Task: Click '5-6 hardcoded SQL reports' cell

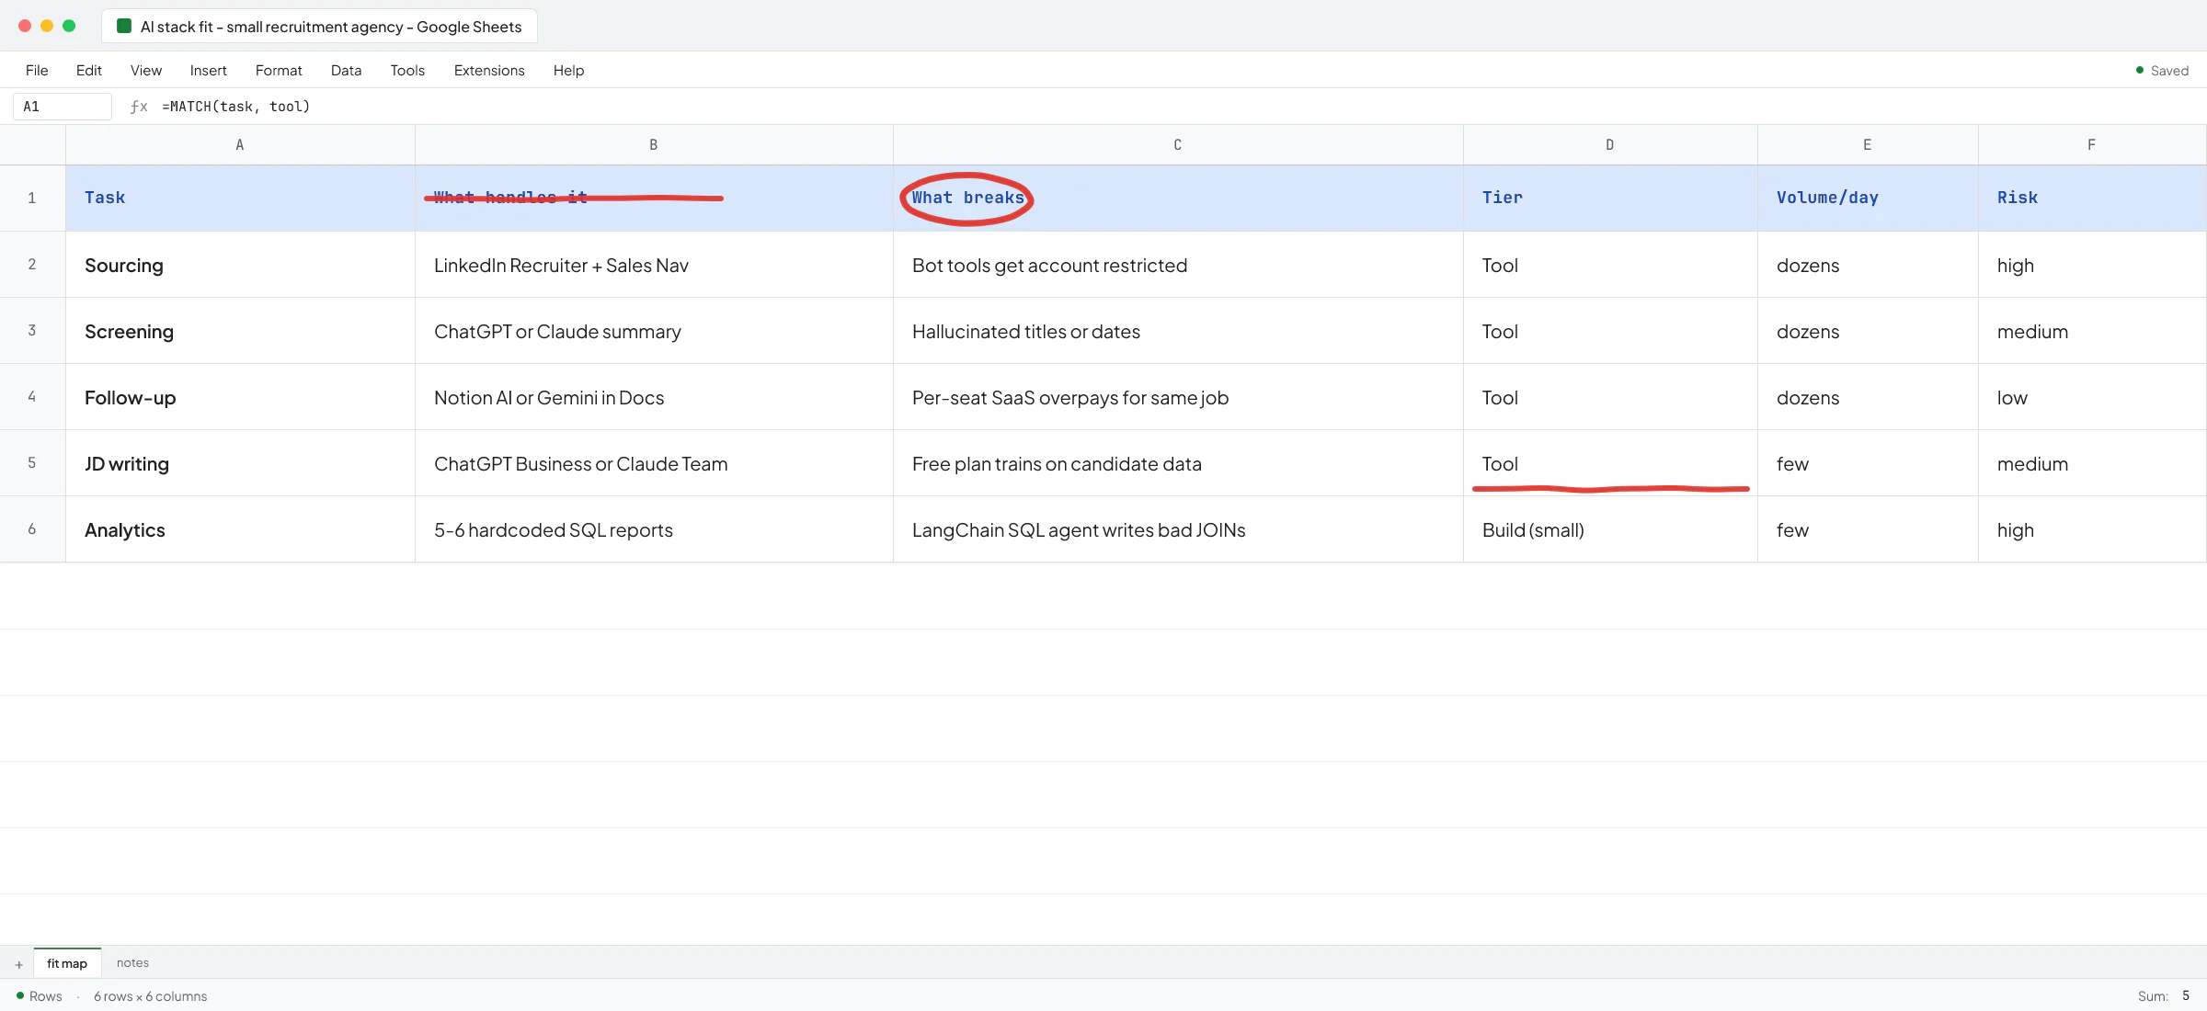Action: [654, 529]
